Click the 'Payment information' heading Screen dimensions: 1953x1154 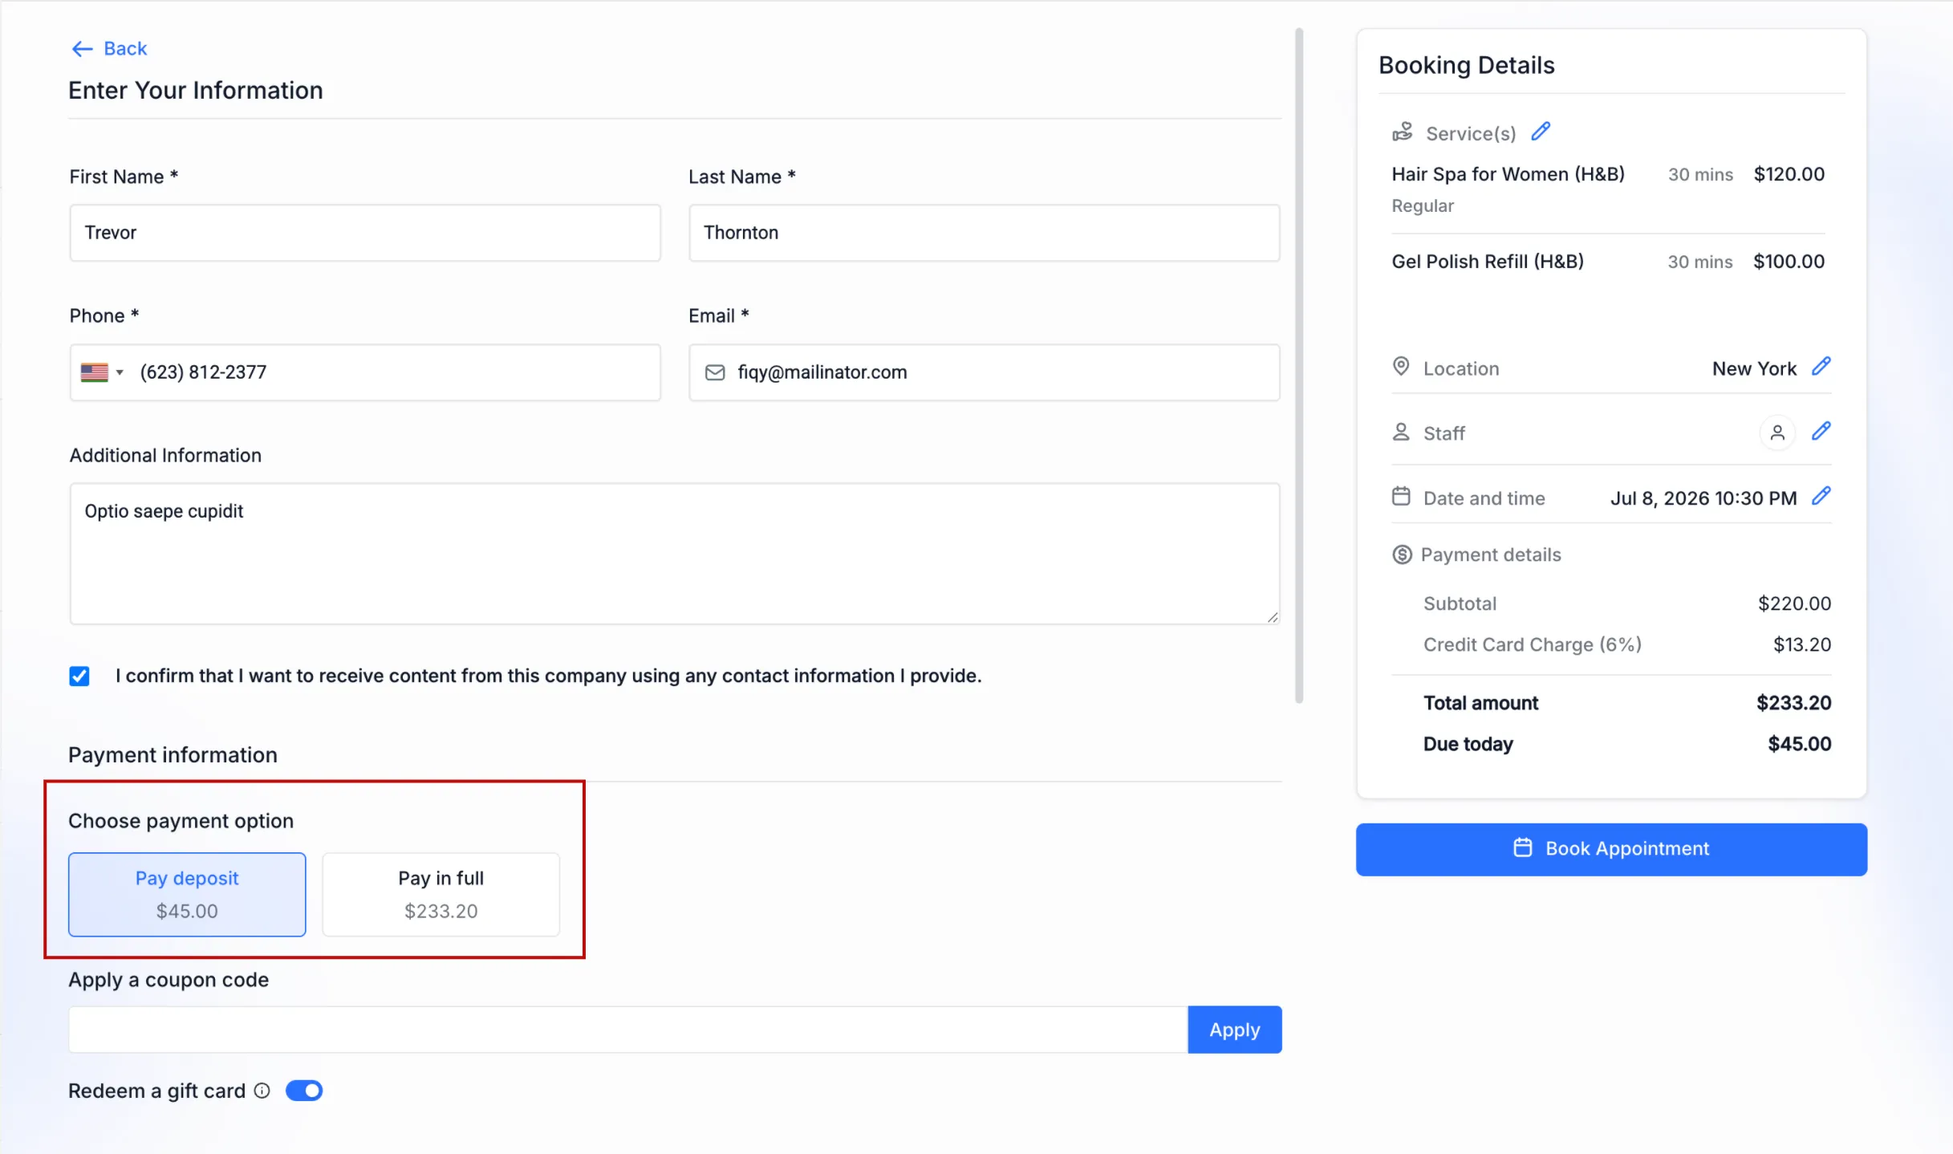tap(173, 755)
